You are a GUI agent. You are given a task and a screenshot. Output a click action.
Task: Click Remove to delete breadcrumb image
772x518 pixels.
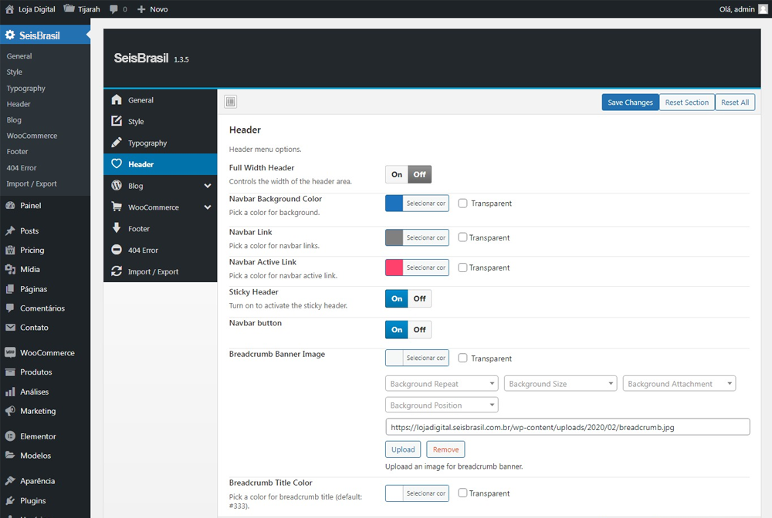coord(445,449)
